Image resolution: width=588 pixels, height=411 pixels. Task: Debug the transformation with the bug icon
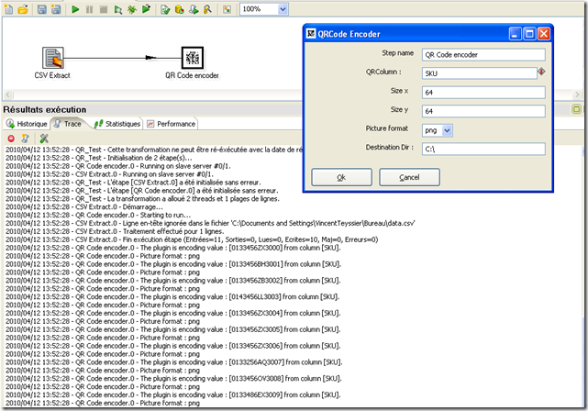point(131,9)
